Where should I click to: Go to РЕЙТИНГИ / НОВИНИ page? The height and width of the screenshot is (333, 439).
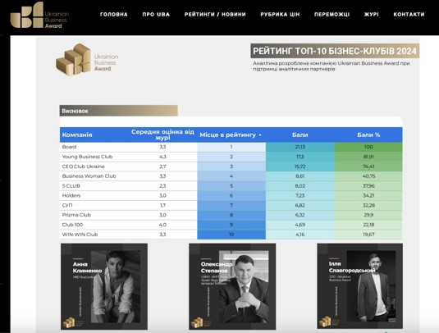215,14
